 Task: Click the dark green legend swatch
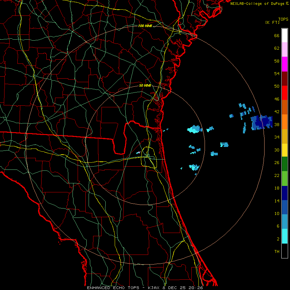coord(285,164)
